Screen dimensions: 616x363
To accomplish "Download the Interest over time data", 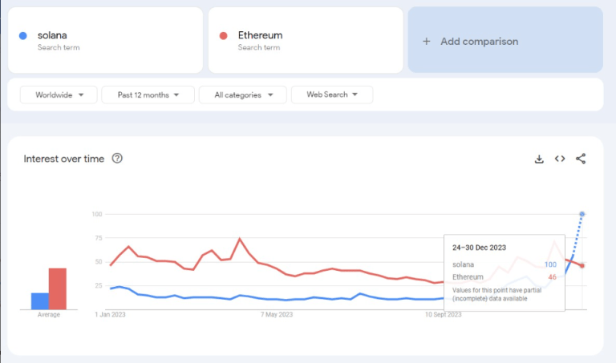I will click(x=539, y=159).
